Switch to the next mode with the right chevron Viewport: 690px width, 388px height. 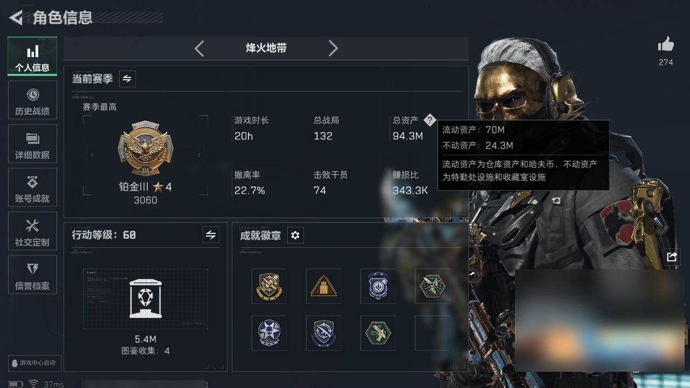coord(333,48)
